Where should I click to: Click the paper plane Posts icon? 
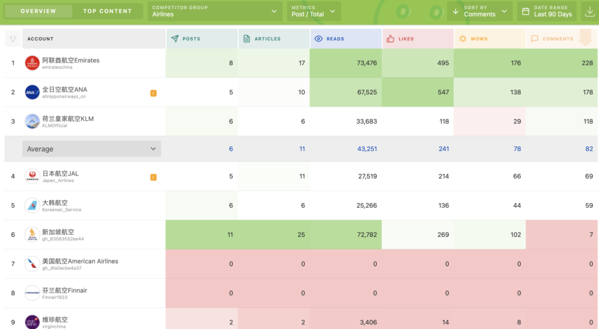174,39
